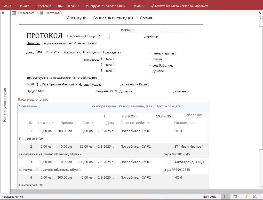Image resolution: width=263 pixels, height=200 pixels.
Task: Open the Помощ menu
Action: pos(138,6)
